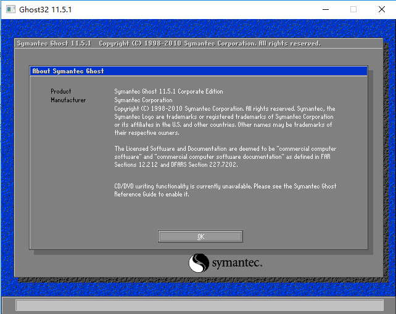Select the Manufacturer label

[68, 100]
